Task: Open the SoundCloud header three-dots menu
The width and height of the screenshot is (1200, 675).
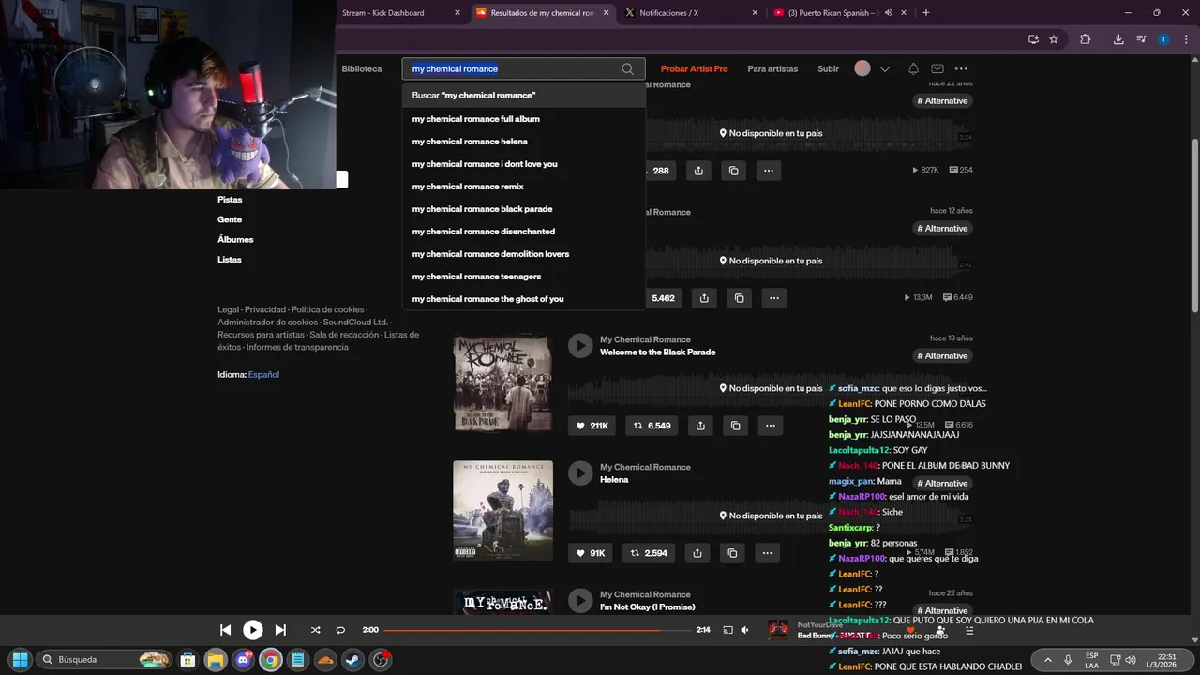Action: (x=961, y=68)
